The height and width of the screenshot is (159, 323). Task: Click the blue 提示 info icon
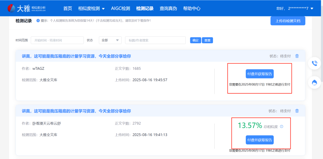click(x=38, y=21)
